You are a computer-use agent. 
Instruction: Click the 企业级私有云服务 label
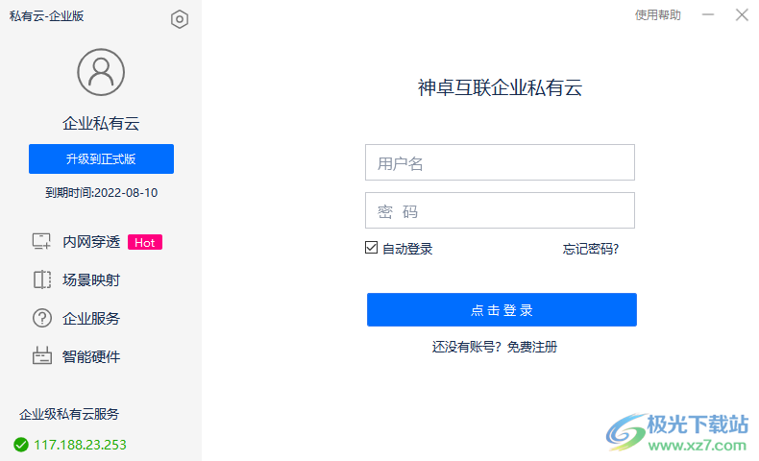pyautogui.click(x=69, y=414)
